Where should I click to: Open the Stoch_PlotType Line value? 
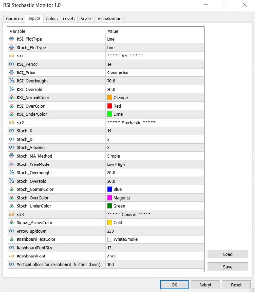(x=155, y=48)
